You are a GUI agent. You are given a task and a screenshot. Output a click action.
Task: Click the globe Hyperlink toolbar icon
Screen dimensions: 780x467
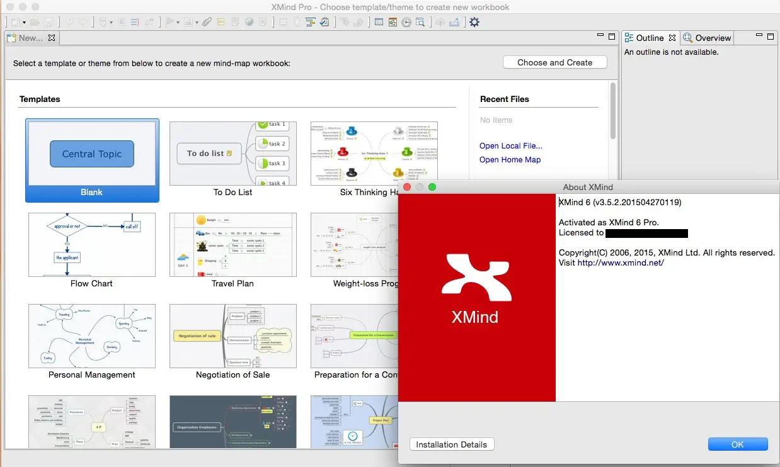pos(249,22)
